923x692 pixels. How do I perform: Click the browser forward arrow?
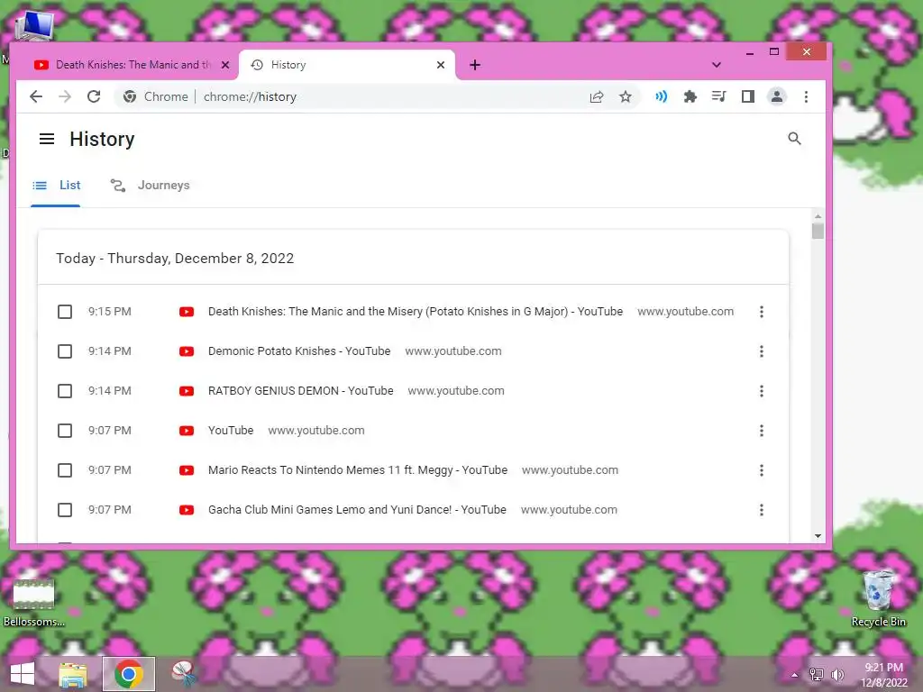tap(65, 96)
